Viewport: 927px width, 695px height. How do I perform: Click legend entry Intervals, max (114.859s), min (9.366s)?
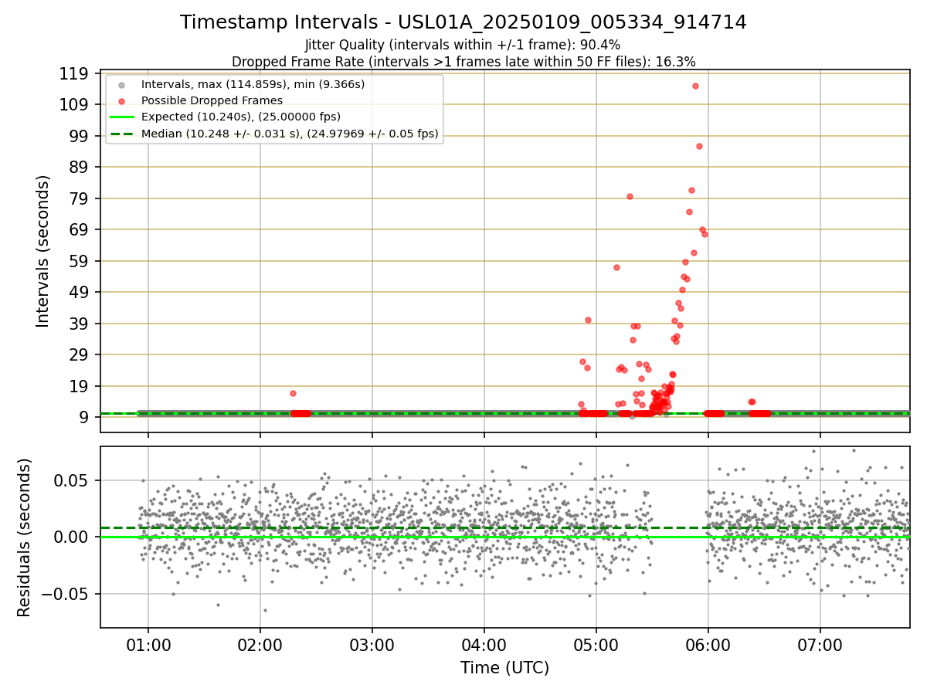coord(253,83)
